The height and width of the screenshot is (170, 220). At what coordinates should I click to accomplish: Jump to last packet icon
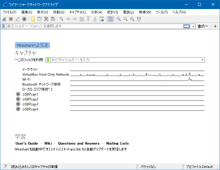pos(95,19)
